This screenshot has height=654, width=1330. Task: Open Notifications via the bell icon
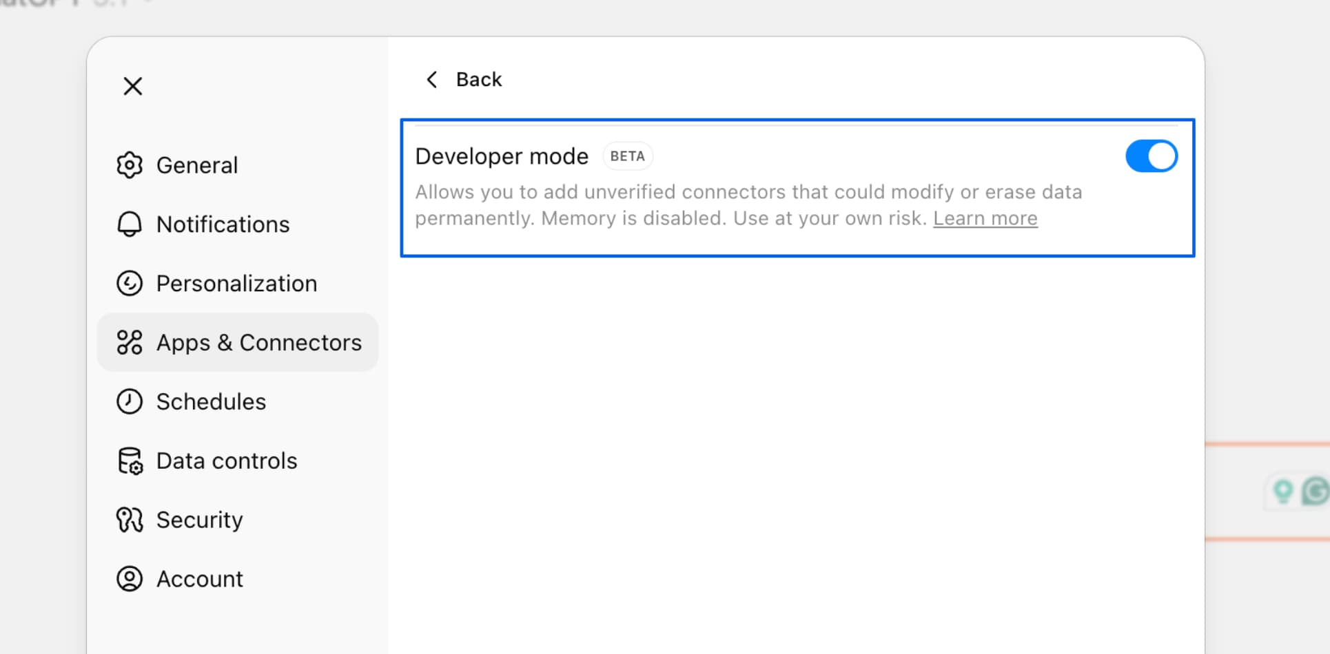click(x=130, y=224)
